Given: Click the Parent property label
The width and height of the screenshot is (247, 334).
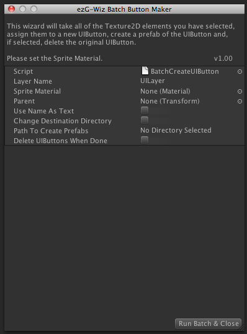Looking at the screenshot, I should 24,101.
